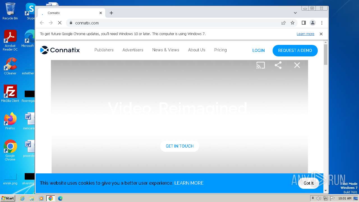
Task: Open the About Us menu
Action: click(x=197, y=50)
